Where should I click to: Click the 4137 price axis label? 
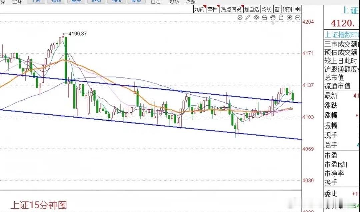tap(308, 85)
